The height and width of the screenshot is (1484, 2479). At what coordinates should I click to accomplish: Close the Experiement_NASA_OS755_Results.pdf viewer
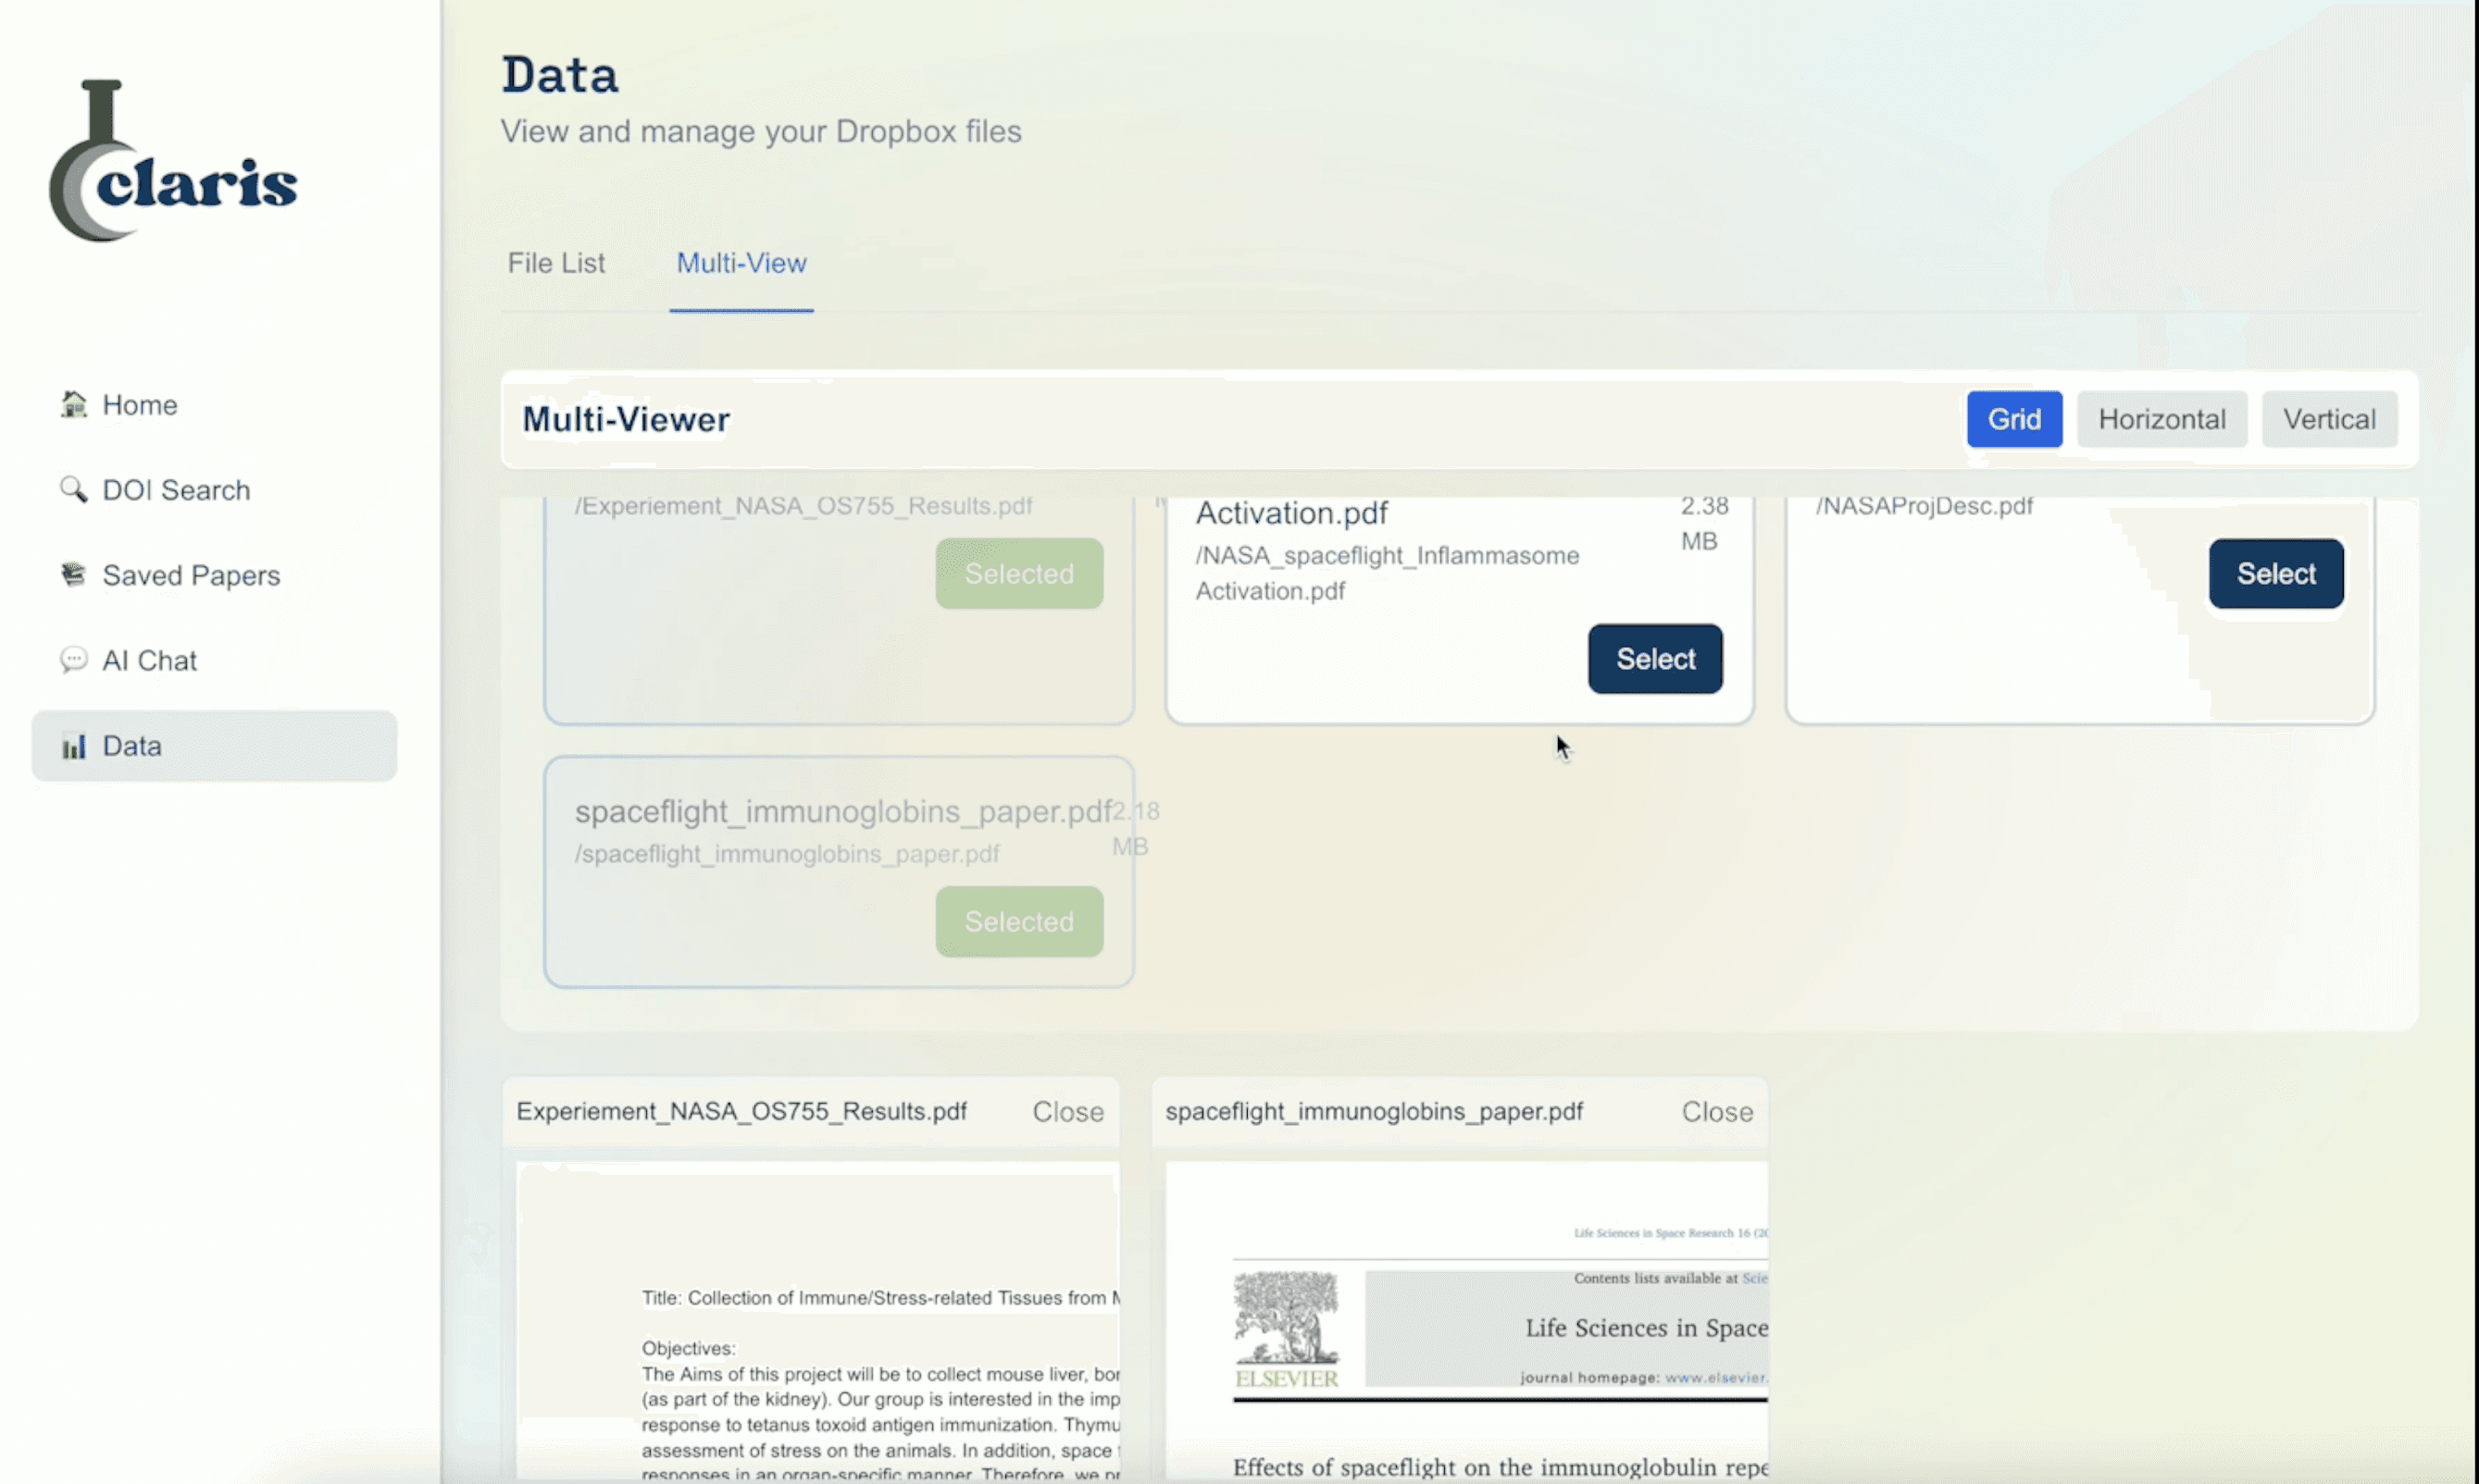tap(1067, 1111)
